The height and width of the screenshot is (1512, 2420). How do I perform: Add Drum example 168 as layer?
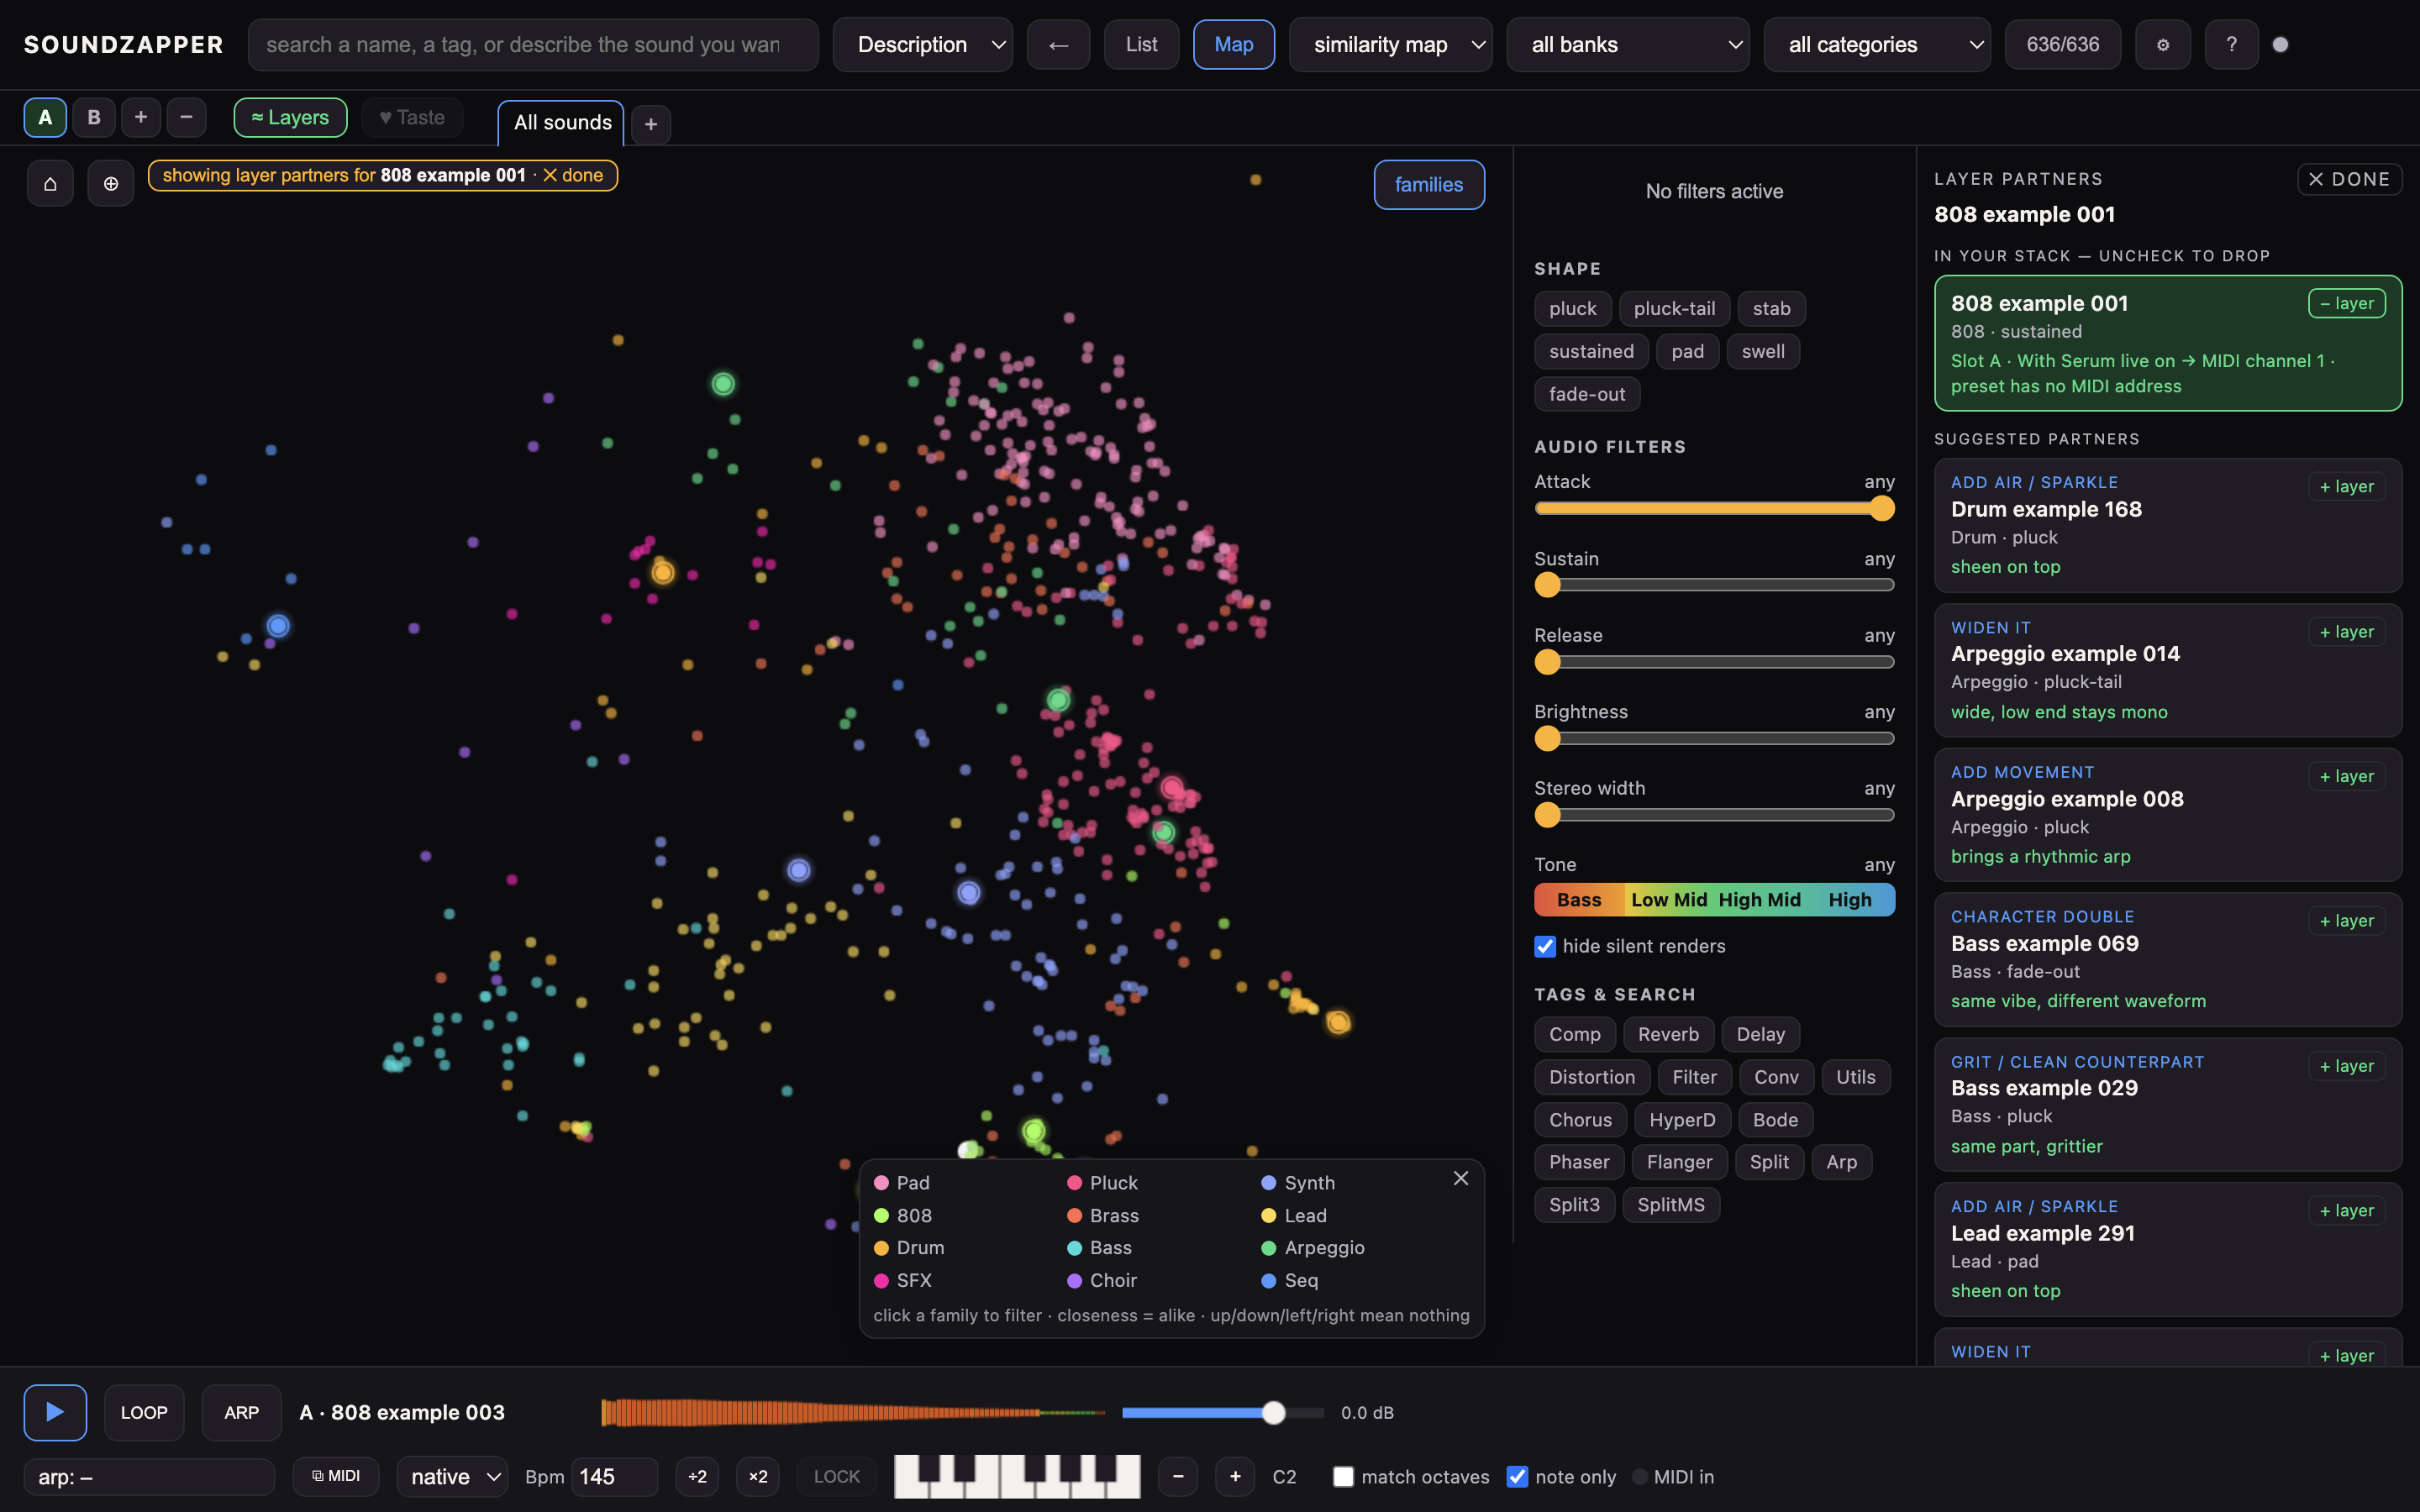point(2346,487)
